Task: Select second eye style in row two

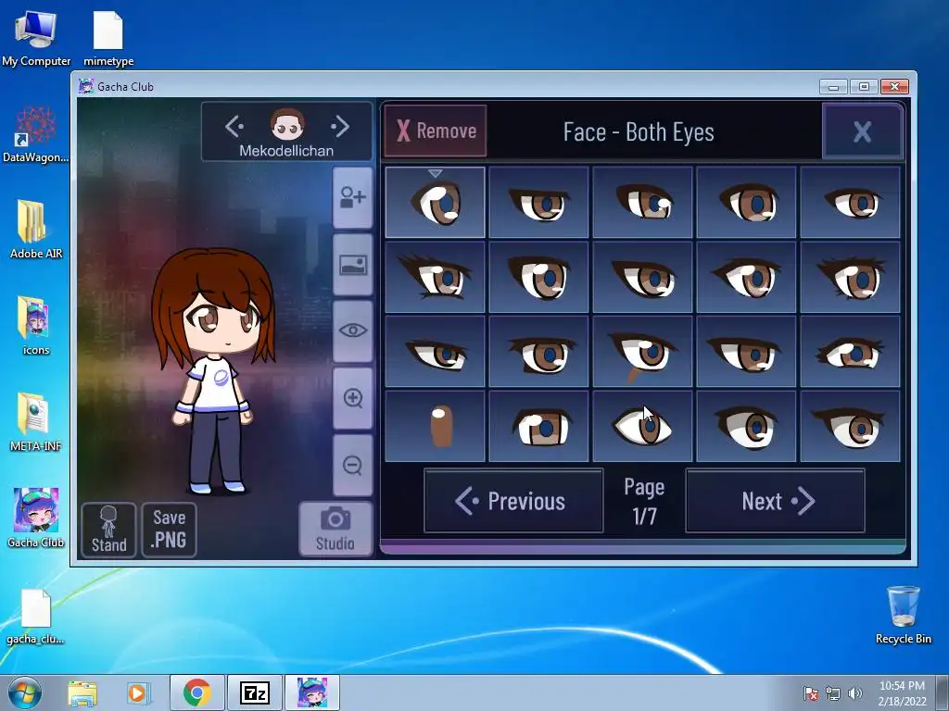Action: [538, 278]
